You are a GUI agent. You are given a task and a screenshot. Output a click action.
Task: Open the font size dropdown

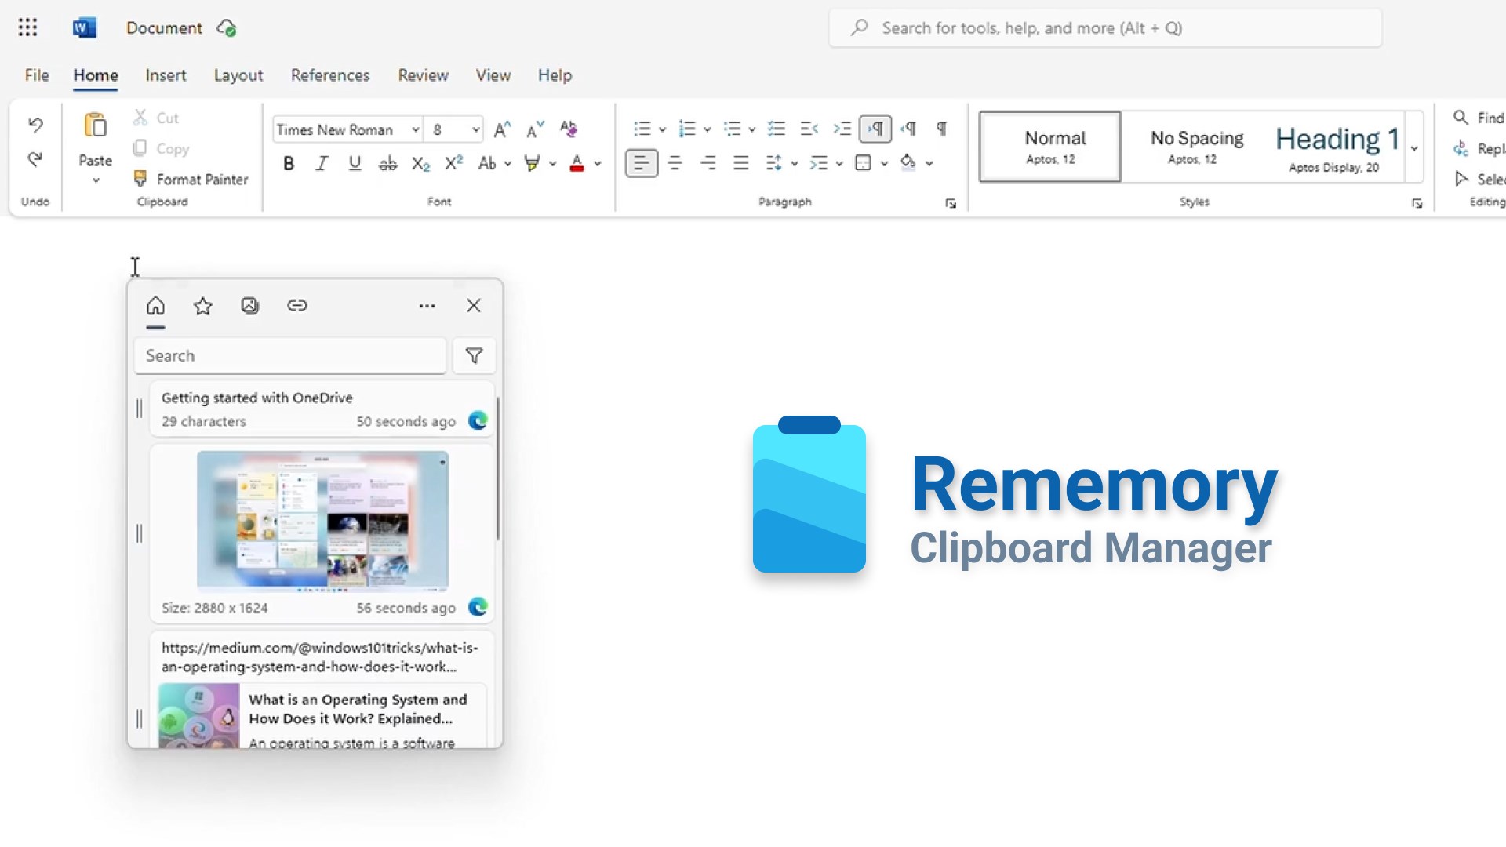[475, 129]
